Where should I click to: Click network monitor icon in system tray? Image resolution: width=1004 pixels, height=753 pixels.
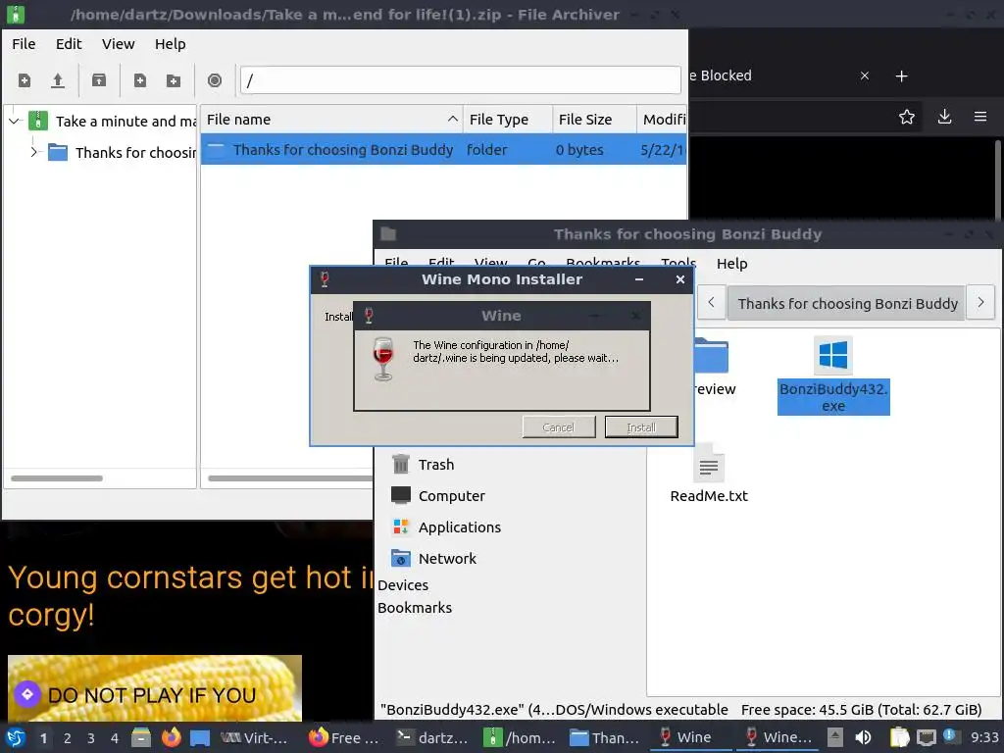926,737
